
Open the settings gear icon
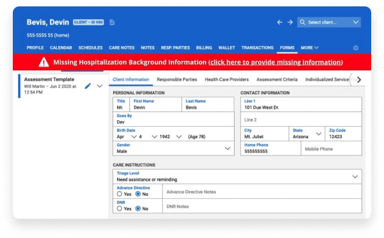356,48
